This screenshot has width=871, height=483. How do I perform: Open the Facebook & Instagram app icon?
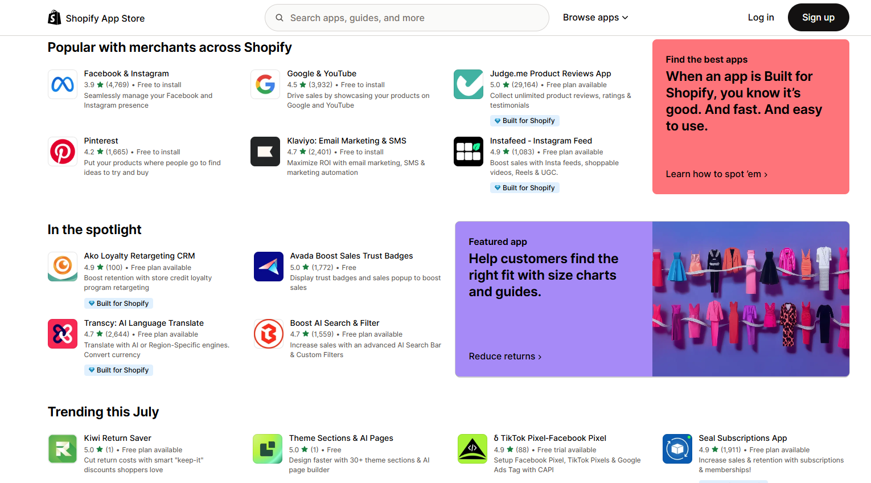click(62, 84)
